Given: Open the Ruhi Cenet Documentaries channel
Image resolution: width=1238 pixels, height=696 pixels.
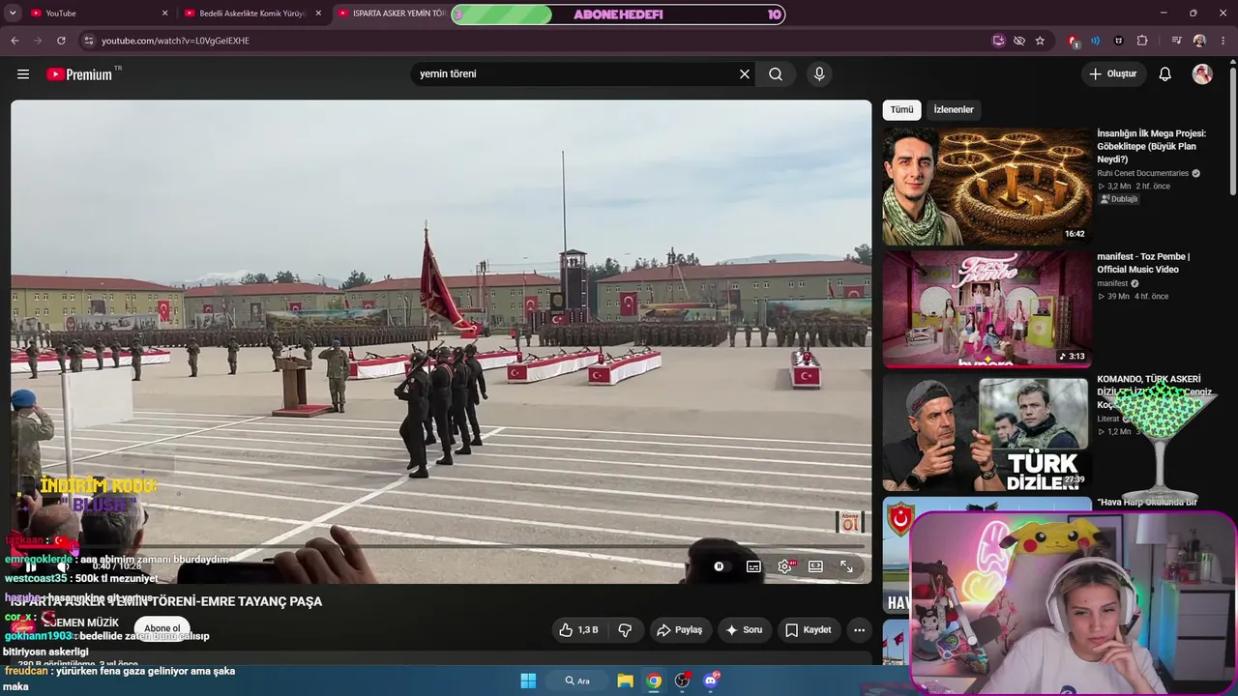Looking at the screenshot, I should 1143,174.
